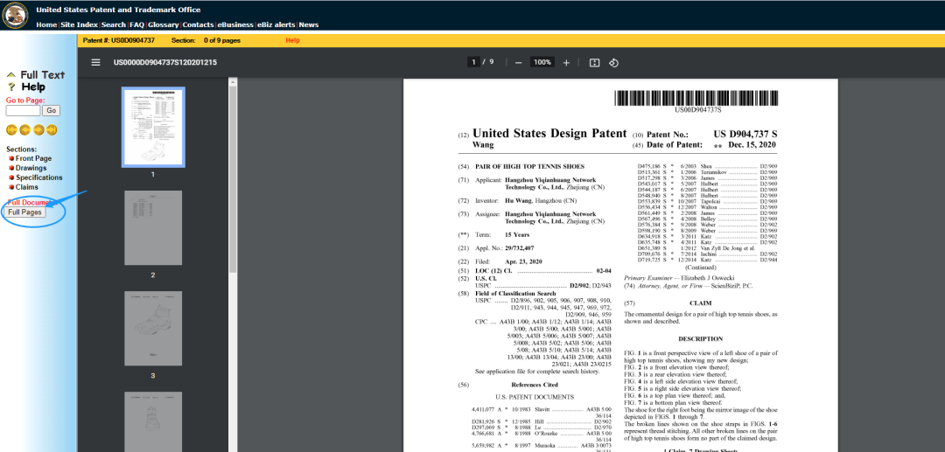Open the Home menu link
This screenshot has width=945, height=452.
point(45,24)
